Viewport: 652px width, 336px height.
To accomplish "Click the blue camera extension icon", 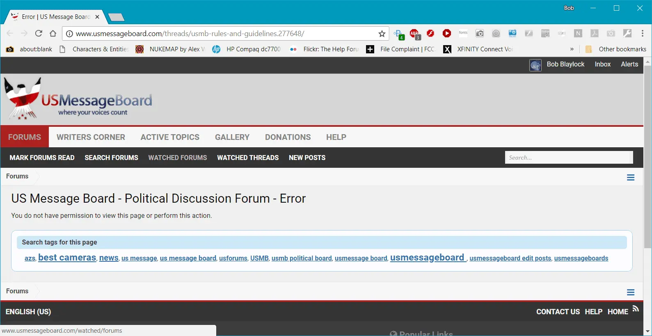I will 512,33.
